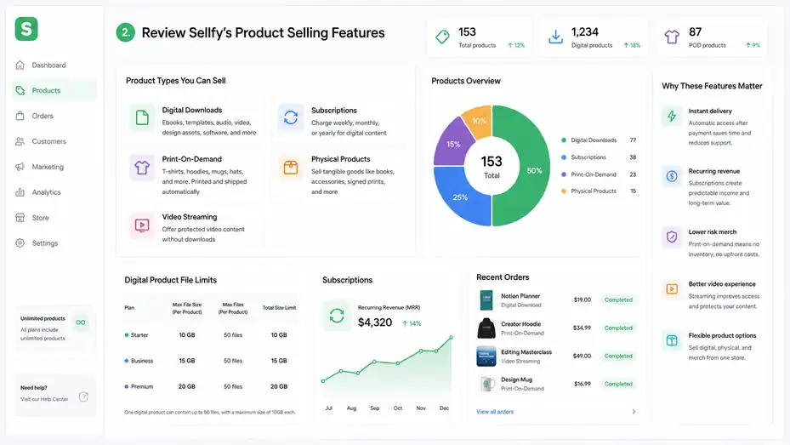This screenshot has width=790, height=445.
Task: Click the arrow next to View all orders
Action: pyautogui.click(x=634, y=412)
